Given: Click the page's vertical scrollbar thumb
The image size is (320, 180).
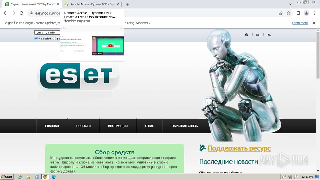Looking at the screenshot, I should 318,55.
